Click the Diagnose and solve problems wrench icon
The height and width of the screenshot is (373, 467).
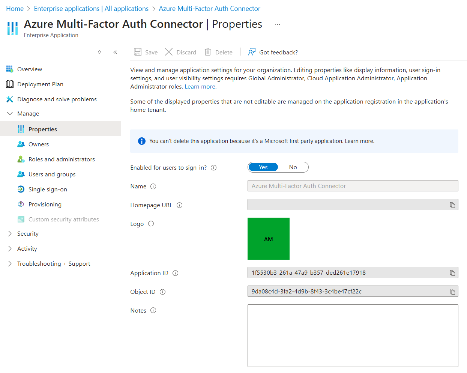[10, 99]
